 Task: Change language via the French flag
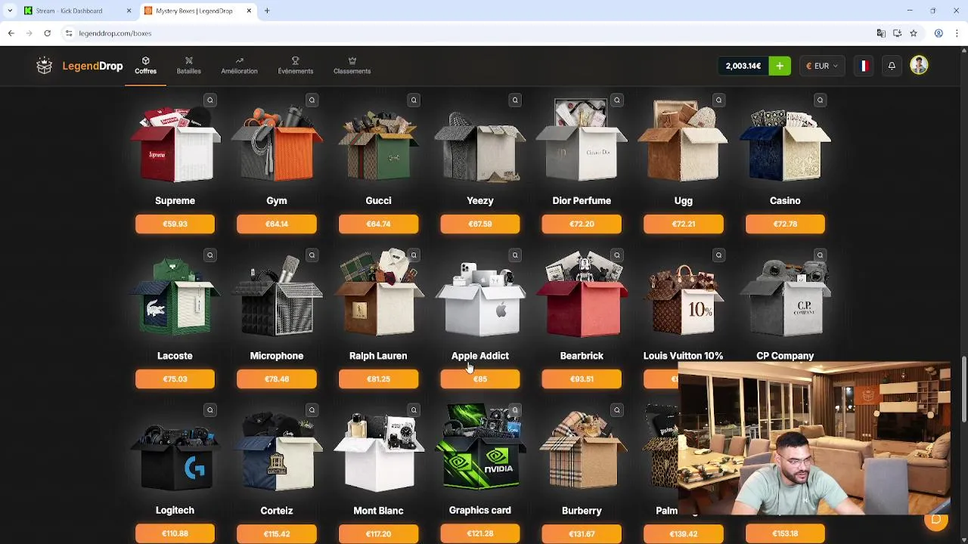863,66
